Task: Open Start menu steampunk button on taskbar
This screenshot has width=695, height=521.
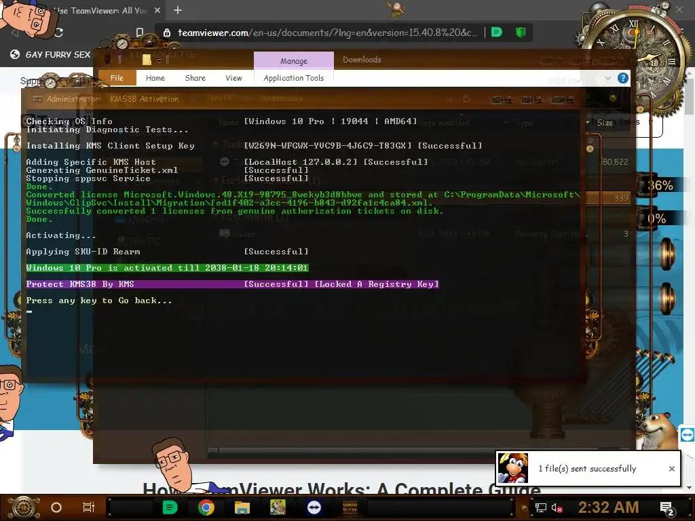Action: pyautogui.click(x=24, y=507)
